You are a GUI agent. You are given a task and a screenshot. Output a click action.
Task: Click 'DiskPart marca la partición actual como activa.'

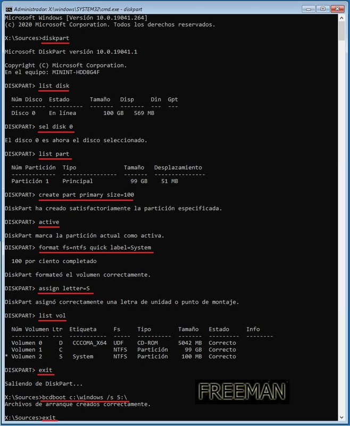[85, 235]
